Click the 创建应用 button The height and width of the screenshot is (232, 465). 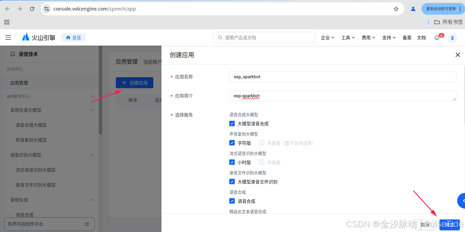click(135, 83)
